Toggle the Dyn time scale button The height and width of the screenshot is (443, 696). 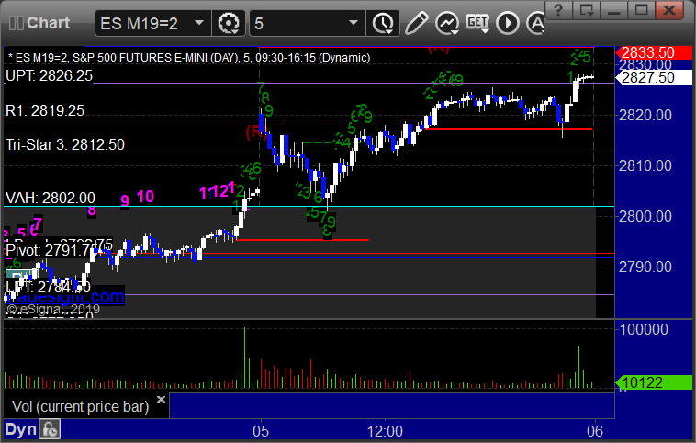click(x=21, y=429)
